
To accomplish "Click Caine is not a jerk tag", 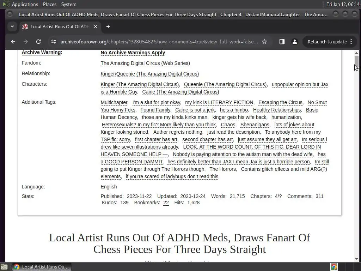I will tap(195, 110).
